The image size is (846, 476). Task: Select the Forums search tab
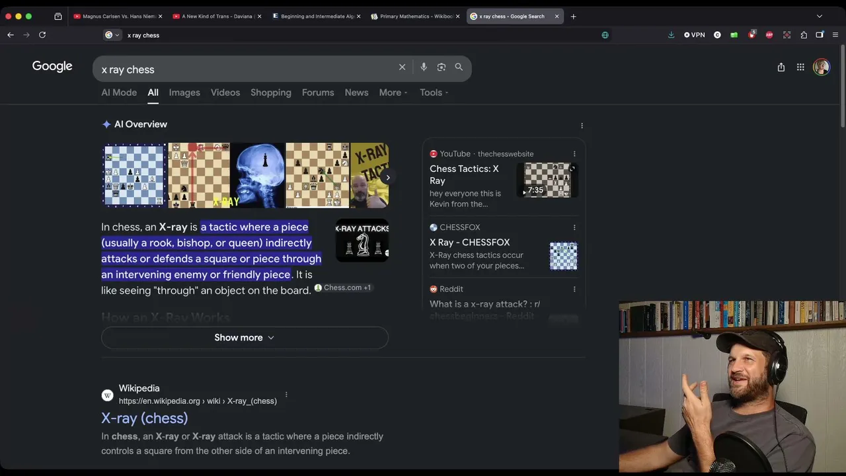point(318,93)
